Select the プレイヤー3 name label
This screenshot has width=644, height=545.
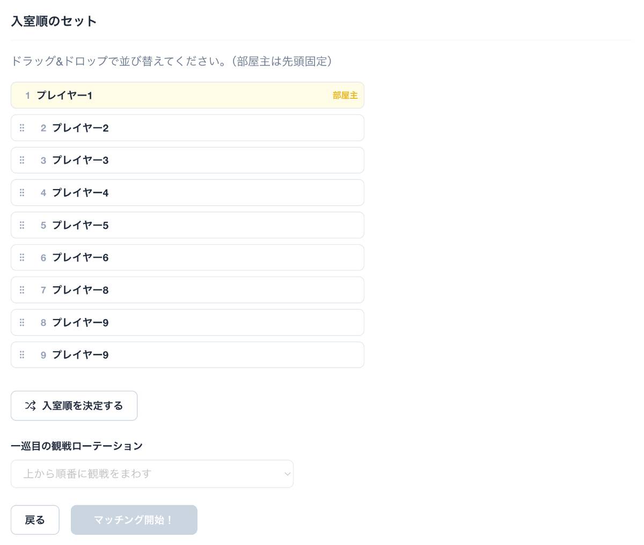point(80,160)
